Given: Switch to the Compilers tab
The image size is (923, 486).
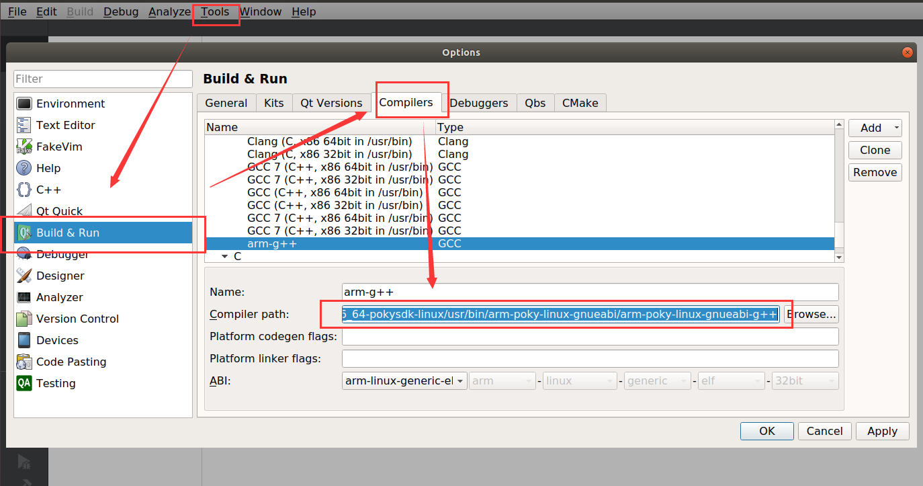Looking at the screenshot, I should [406, 102].
